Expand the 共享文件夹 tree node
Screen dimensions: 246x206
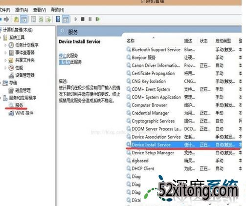pyautogui.click(x=5, y=61)
